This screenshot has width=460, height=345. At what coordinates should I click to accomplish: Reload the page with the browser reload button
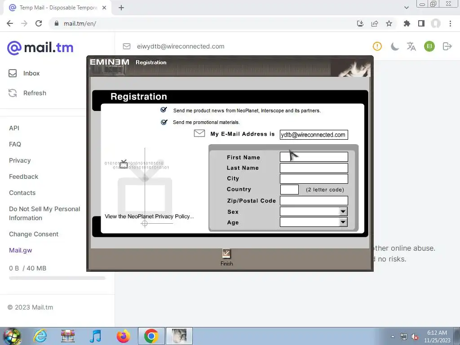click(39, 23)
